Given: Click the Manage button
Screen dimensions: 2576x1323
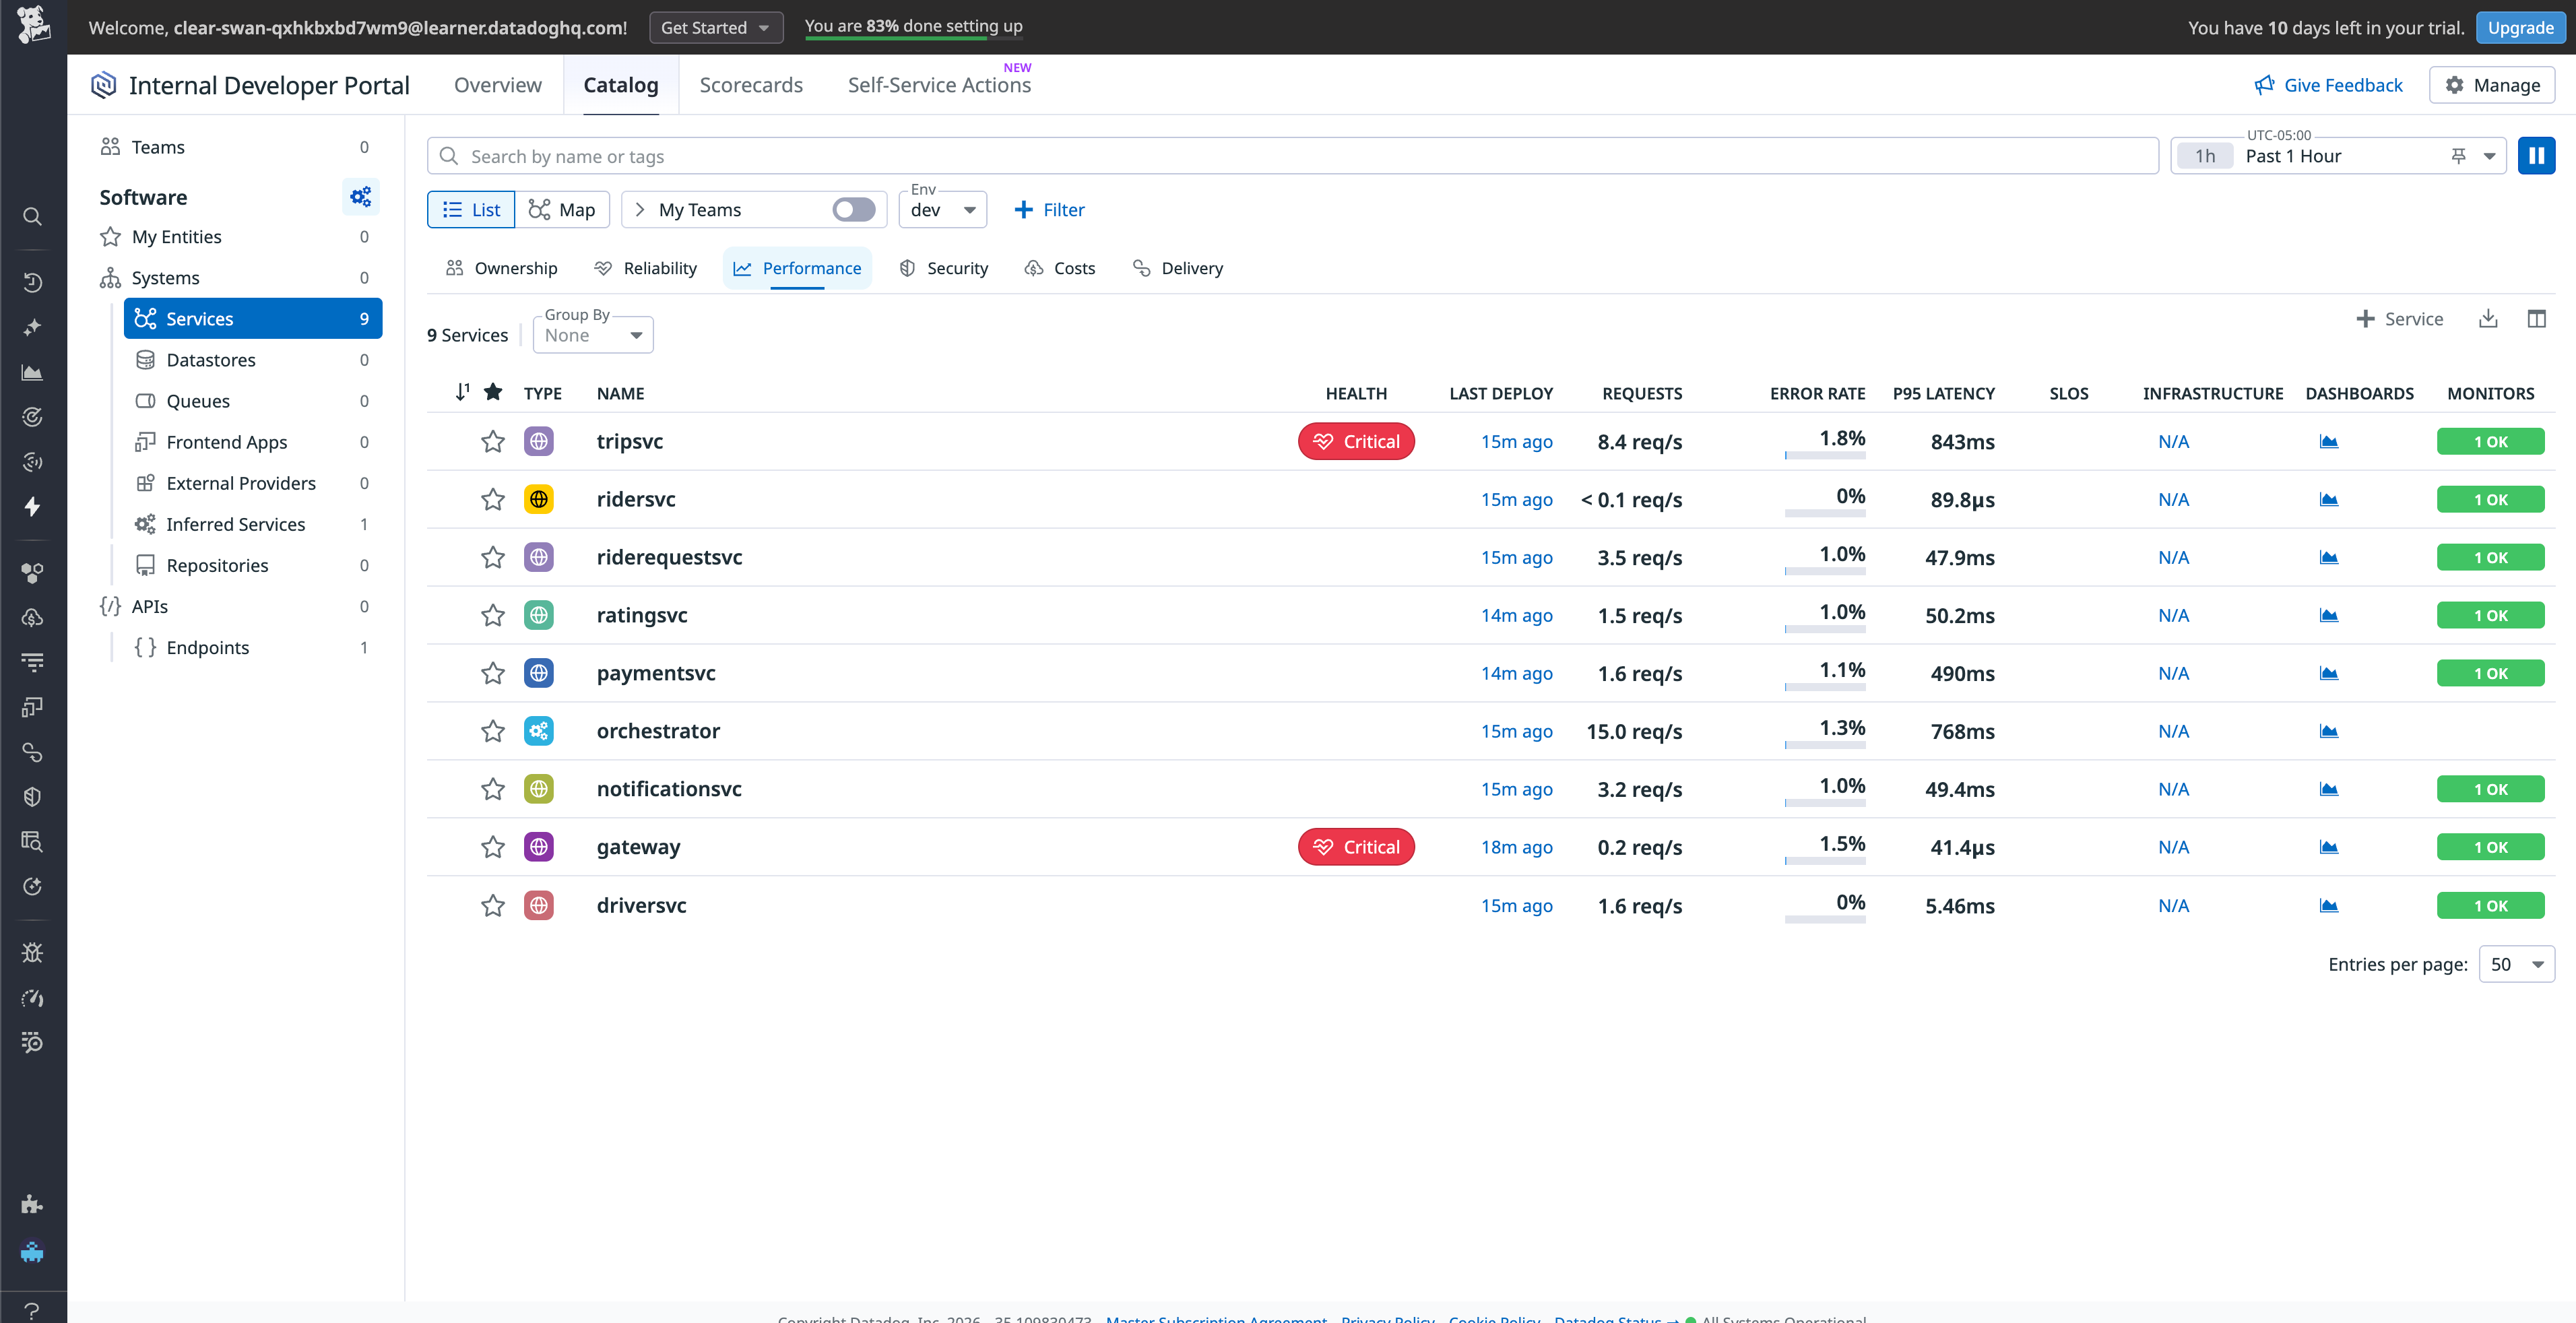Looking at the screenshot, I should 2492,85.
